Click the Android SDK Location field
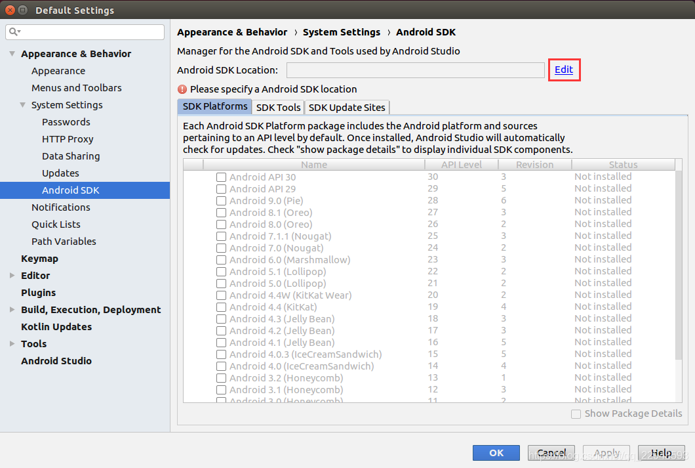 pos(415,70)
